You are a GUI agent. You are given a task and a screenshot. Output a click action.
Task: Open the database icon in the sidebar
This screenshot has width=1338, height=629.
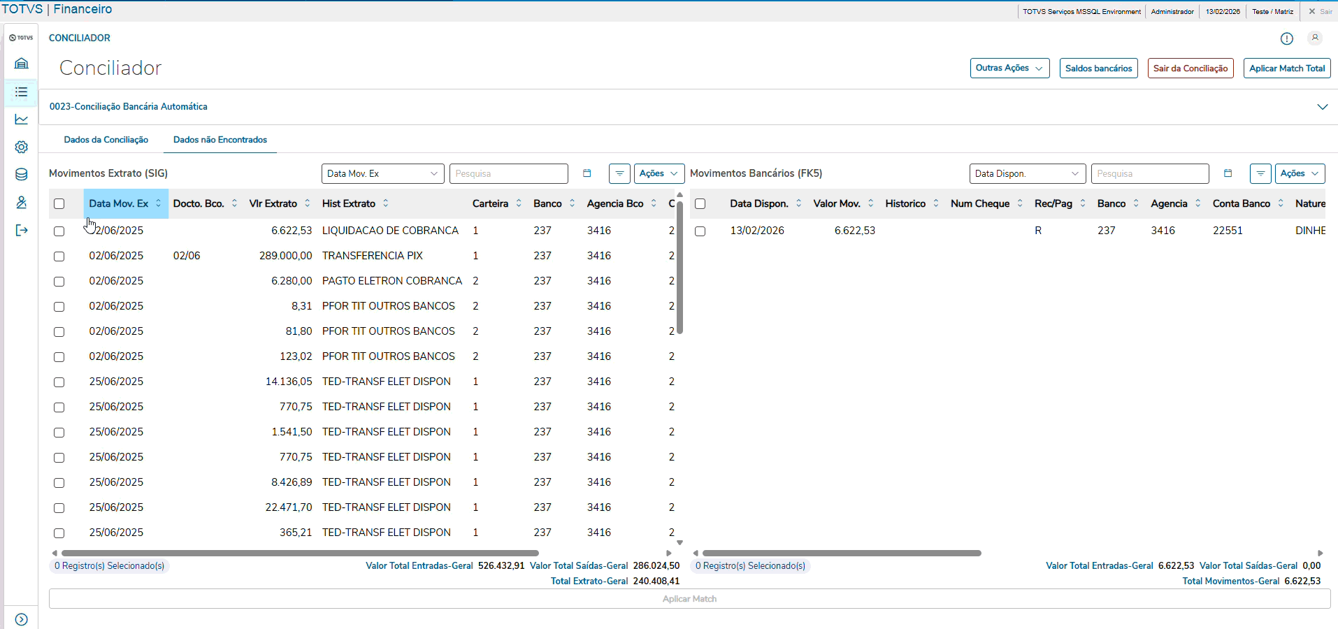click(x=22, y=175)
